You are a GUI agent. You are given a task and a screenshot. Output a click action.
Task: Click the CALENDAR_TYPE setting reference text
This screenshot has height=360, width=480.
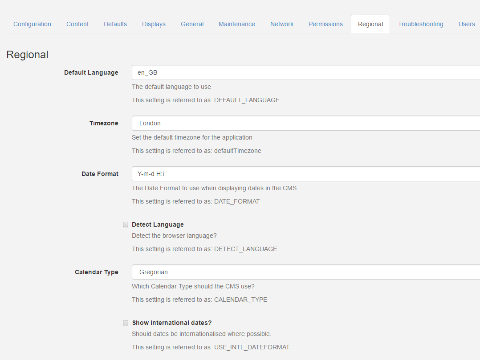click(x=199, y=300)
